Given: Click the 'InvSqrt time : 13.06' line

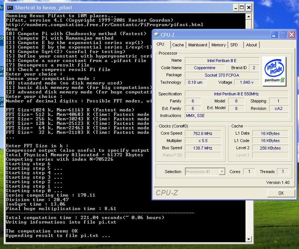Looking at the screenshot, I should click(x=36, y=204).
